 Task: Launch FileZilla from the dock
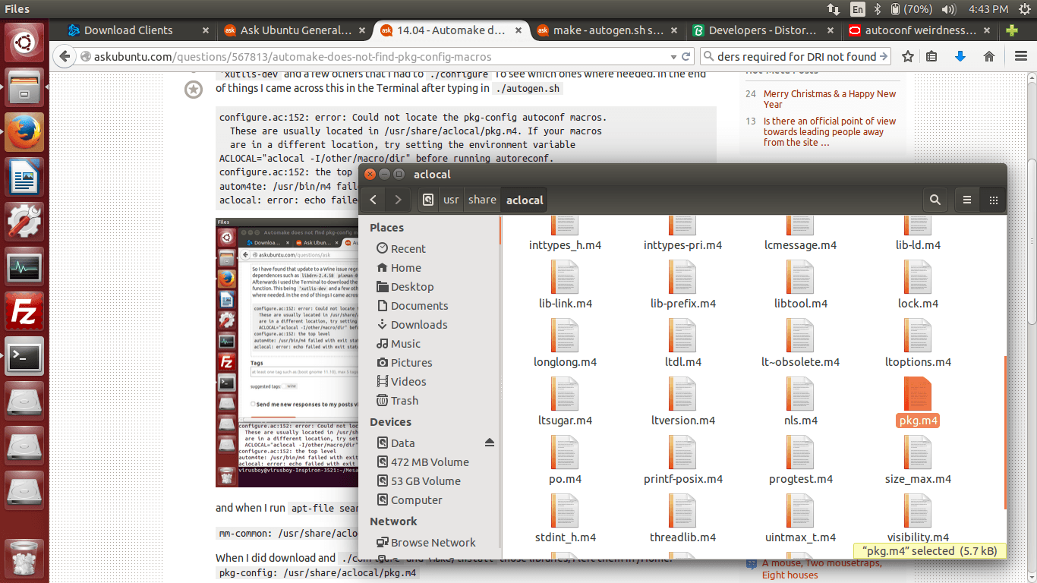pyautogui.click(x=24, y=312)
